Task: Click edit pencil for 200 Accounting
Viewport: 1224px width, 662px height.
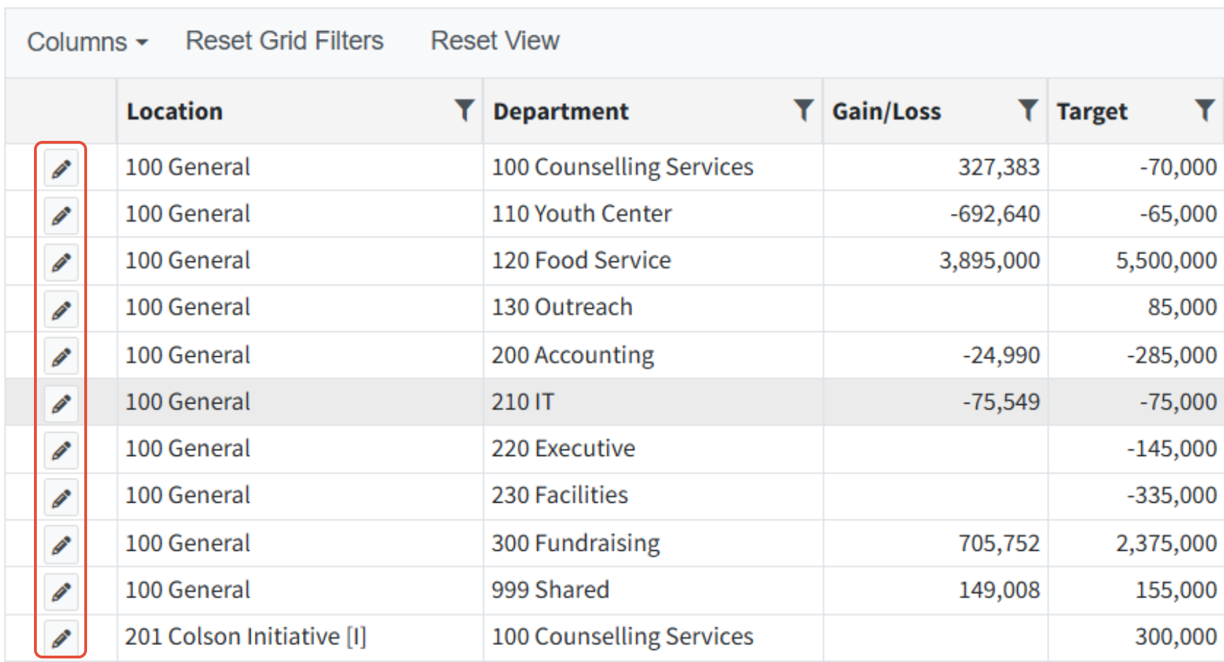Action: coord(61,356)
